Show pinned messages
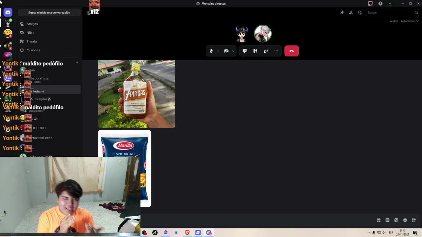This screenshot has height=237, width=422. click(342, 13)
